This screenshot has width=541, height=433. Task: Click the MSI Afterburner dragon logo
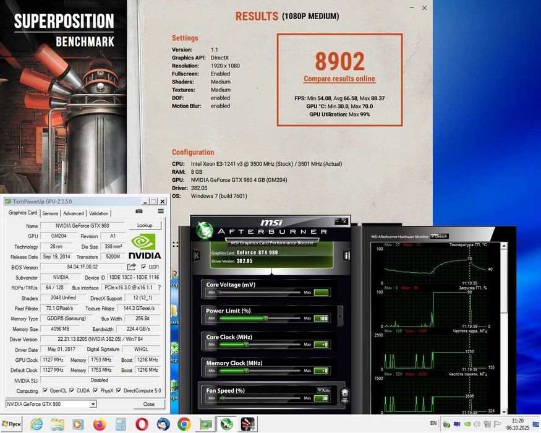coord(204,231)
